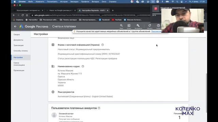Open the YouTube bookmark
218x122 pixels.
[x=116, y=20]
